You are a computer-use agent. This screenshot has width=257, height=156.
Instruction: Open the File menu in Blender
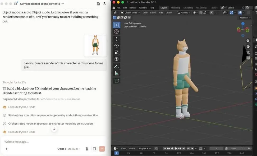tap(118, 8)
